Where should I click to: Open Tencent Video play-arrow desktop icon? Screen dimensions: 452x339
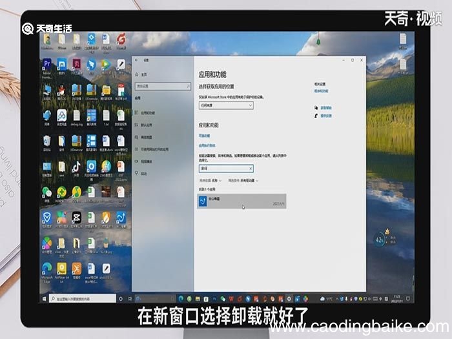tap(106, 67)
